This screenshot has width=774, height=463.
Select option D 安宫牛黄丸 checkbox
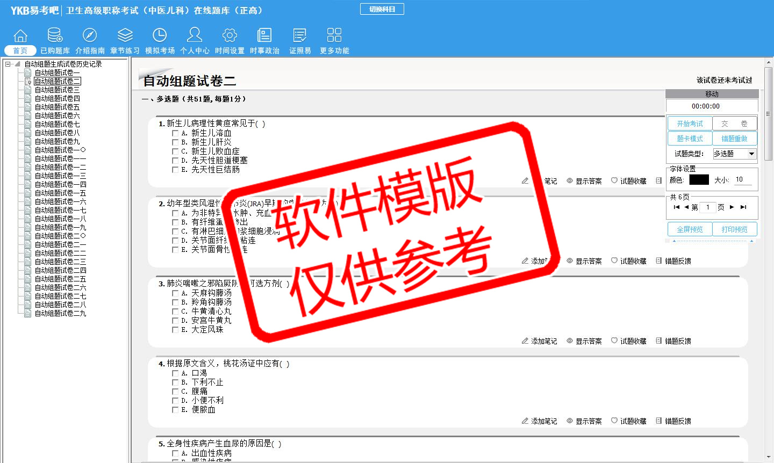point(175,321)
